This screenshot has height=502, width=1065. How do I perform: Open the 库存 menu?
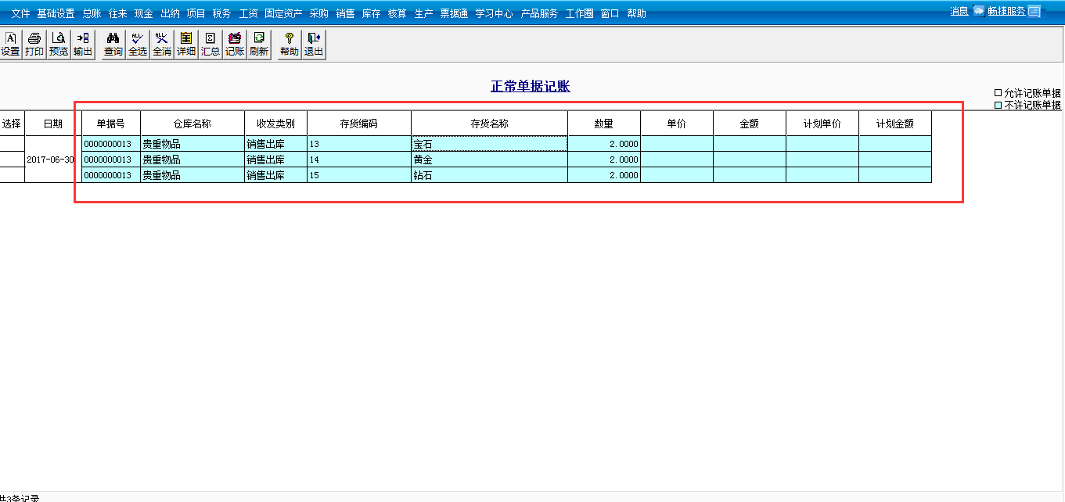click(371, 13)
